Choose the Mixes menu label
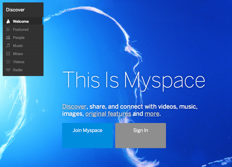The height and width of the screenshot is (167, 232). (x=18, y=54)
